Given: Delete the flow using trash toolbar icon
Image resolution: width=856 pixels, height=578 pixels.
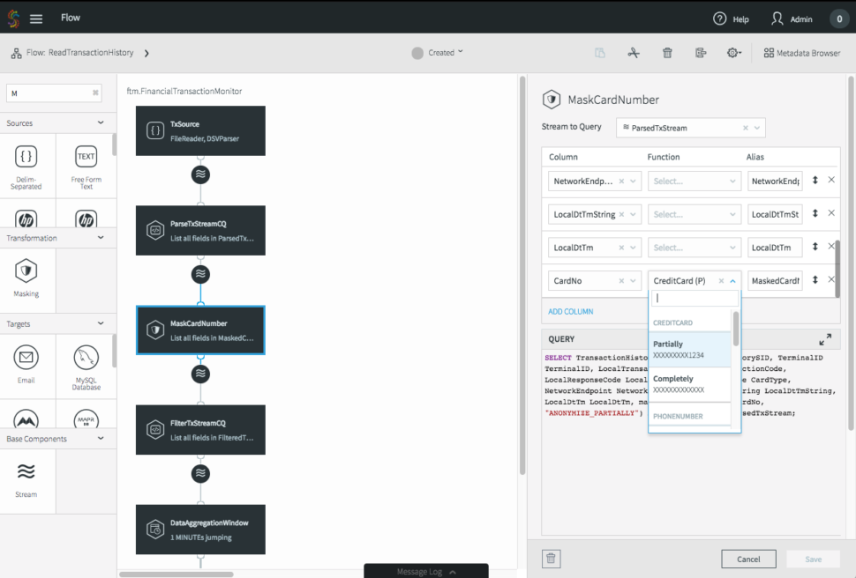Looking at the screenshot, I should [x=666, y=52].
